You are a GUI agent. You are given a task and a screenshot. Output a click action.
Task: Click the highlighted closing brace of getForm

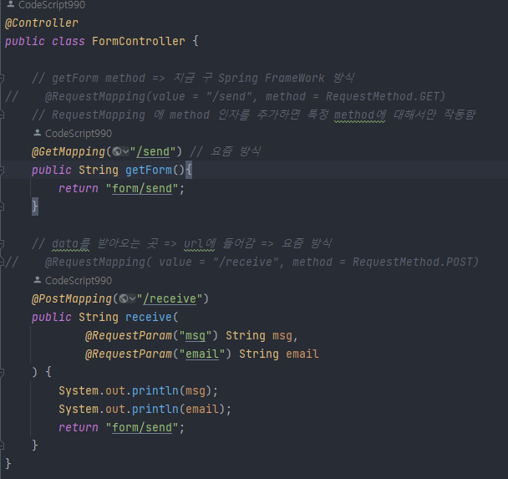coord(34,206)
